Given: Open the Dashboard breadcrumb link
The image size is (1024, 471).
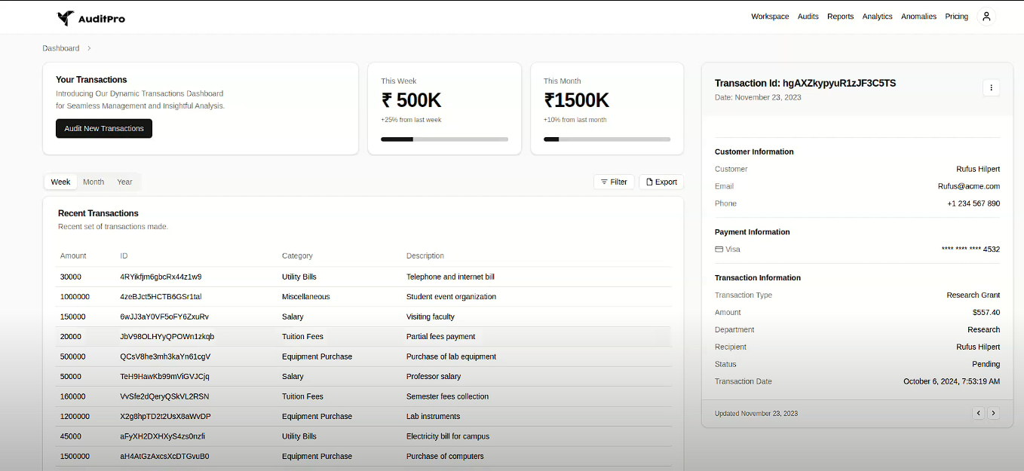Looking at the screenshot, I should click(60, 47).
